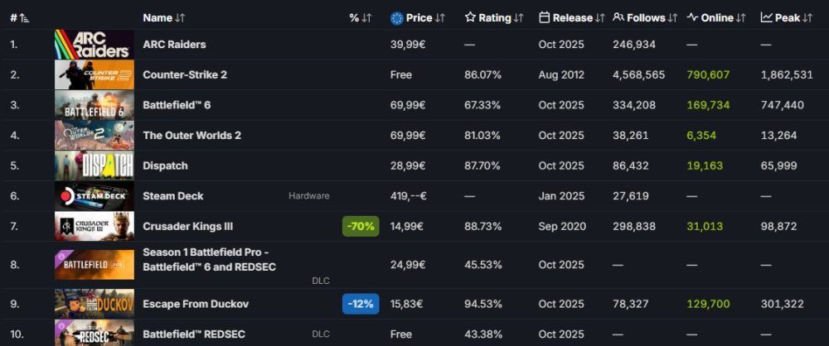This screenshot has height=346, width=829.
Task: Open the ARC Raiders thumbnail
Action: [95, 45]
